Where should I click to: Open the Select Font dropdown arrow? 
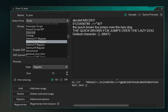pos(67,21)
